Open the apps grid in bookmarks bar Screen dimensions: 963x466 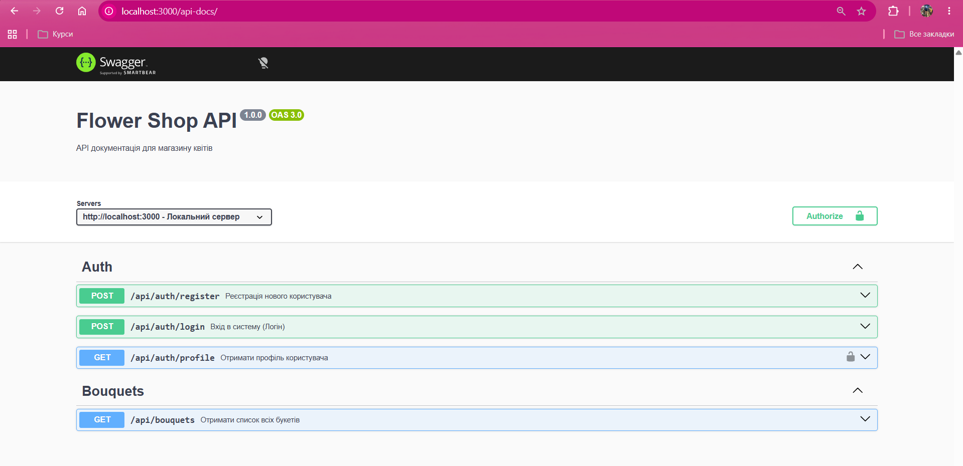click(x=13, y=34)
